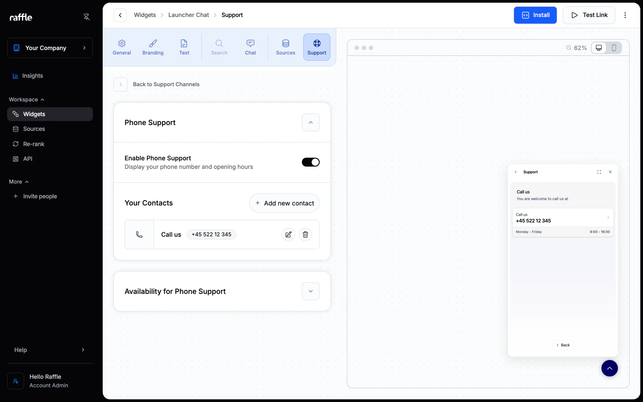Expand Availability for Phone Support
The width and height of the screenshot is (643, 402).
[x=311, y=291]
